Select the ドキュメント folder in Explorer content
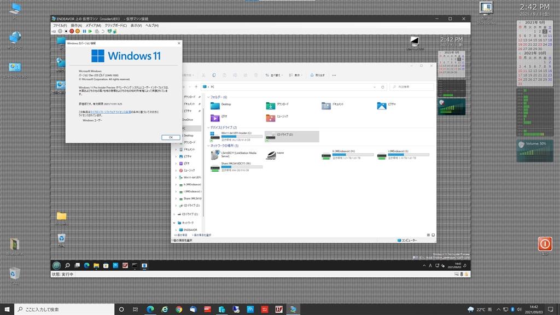 click(x=332, y=106)
